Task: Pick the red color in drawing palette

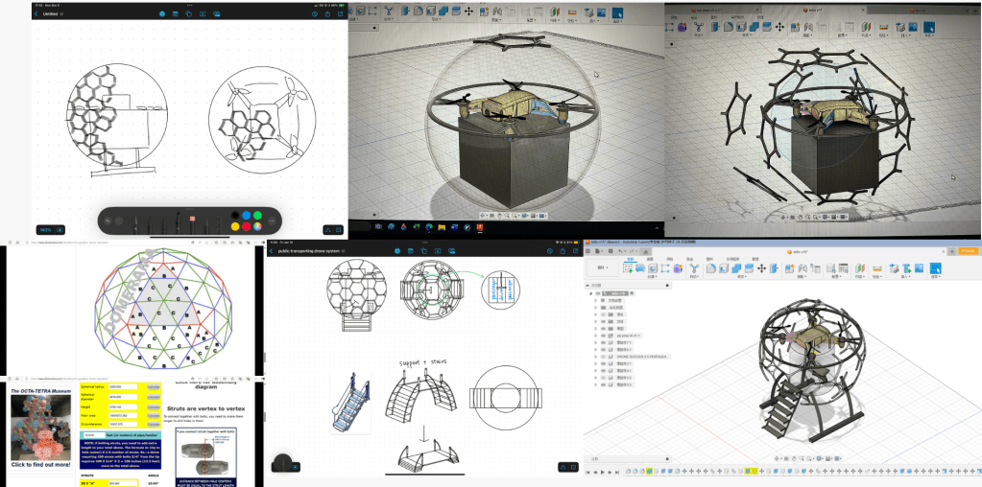Action: (x=247, y=226)
